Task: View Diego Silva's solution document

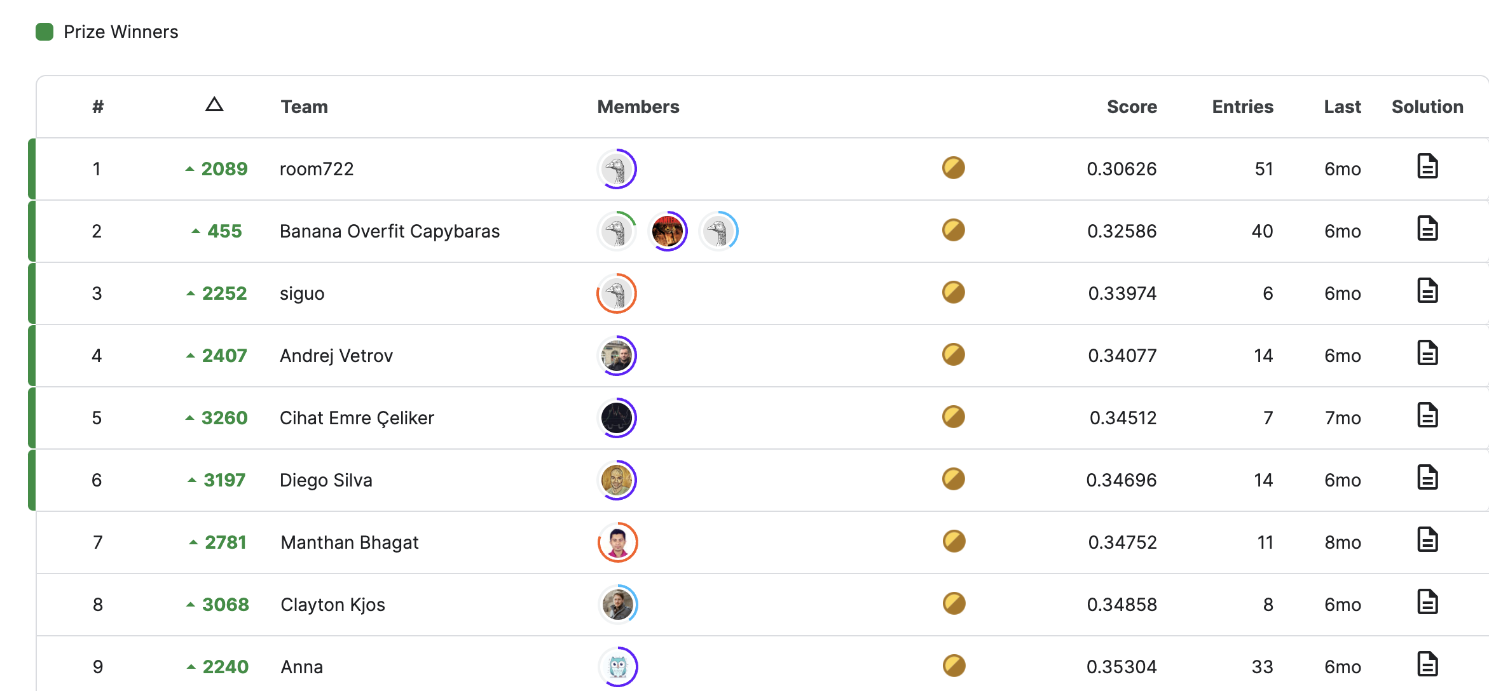Action: 1427,478
